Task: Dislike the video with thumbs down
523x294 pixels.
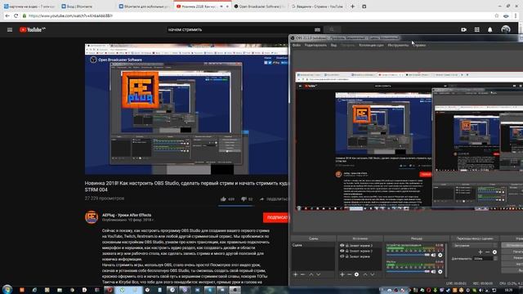Action: point(244,199)
